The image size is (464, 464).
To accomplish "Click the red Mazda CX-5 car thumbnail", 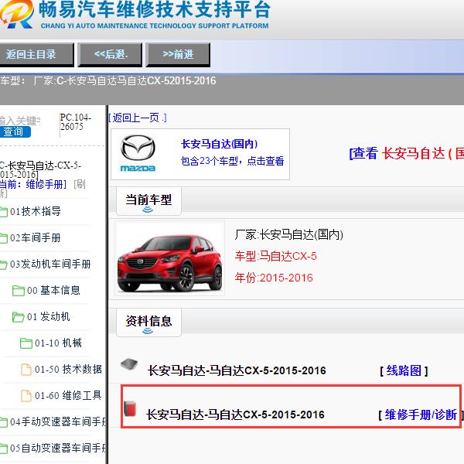I will (169, 258).
